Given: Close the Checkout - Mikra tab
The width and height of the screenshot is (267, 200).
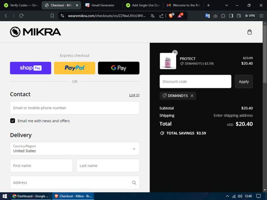Looking at the screenshot, I should pyautogui.click(x=77, y=5).
